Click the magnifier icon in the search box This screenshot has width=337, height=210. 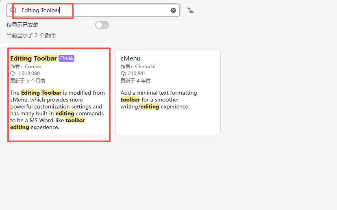[13, 10]
